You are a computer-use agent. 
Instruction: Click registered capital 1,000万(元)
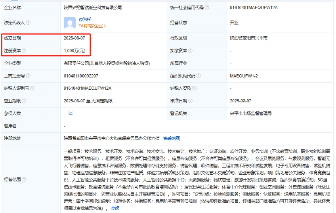pyautogui.click(x=74, y=51)
